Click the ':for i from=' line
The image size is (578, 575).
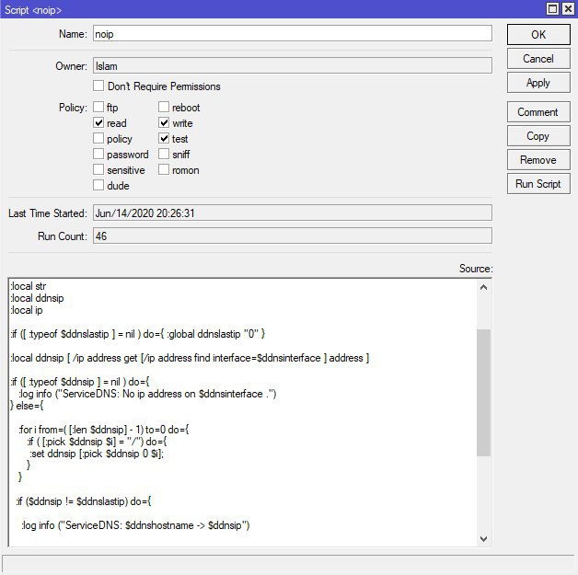click(104, 430)
